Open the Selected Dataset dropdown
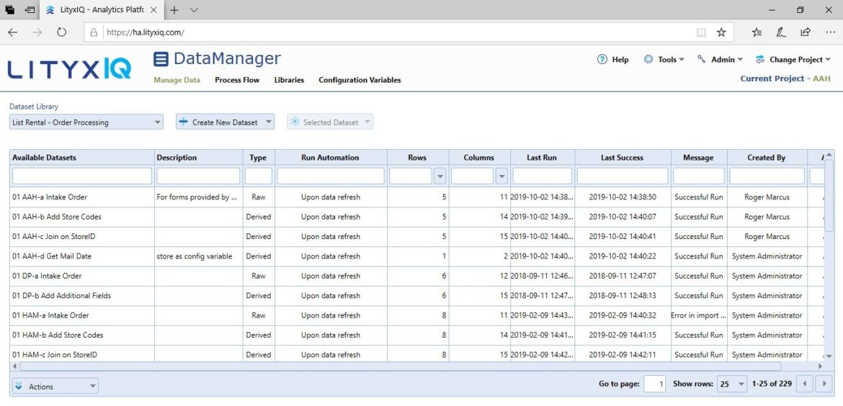The image size is (843, 406). click(x=330, y=122)
